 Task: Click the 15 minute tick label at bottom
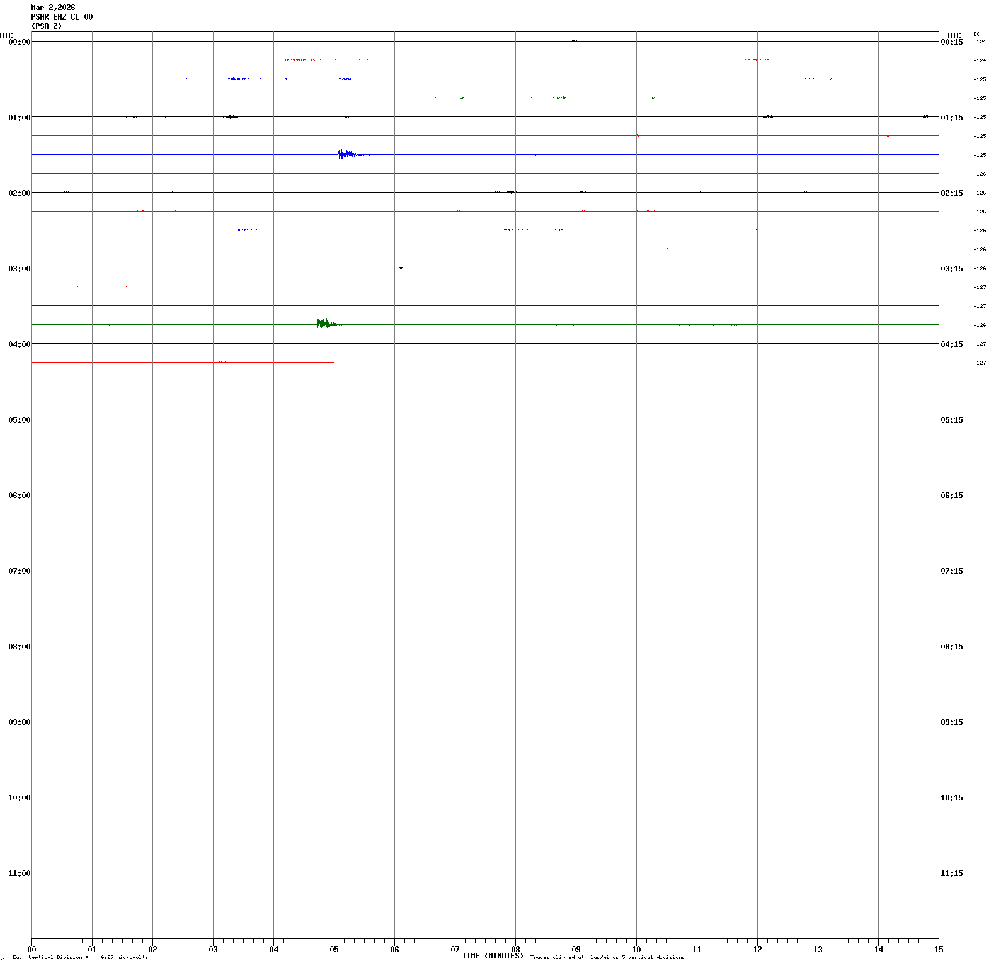(939, 950)
